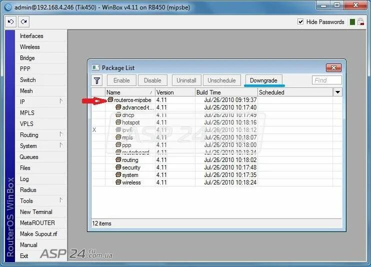Click build time Jul/26/2010 10:18:24
Image resolution: width=371 pixels, height=267 pixels.
[x=230, y=182]
